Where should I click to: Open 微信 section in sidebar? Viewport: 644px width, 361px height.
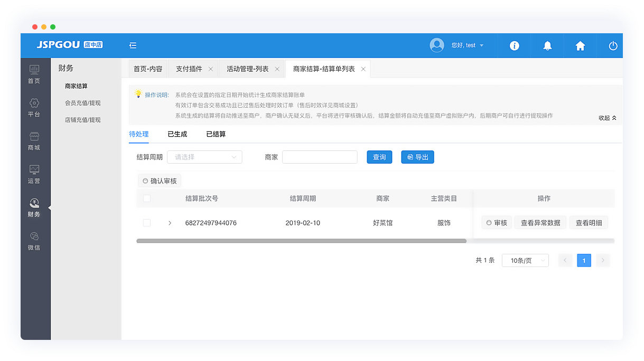click(x=34, y=241)
